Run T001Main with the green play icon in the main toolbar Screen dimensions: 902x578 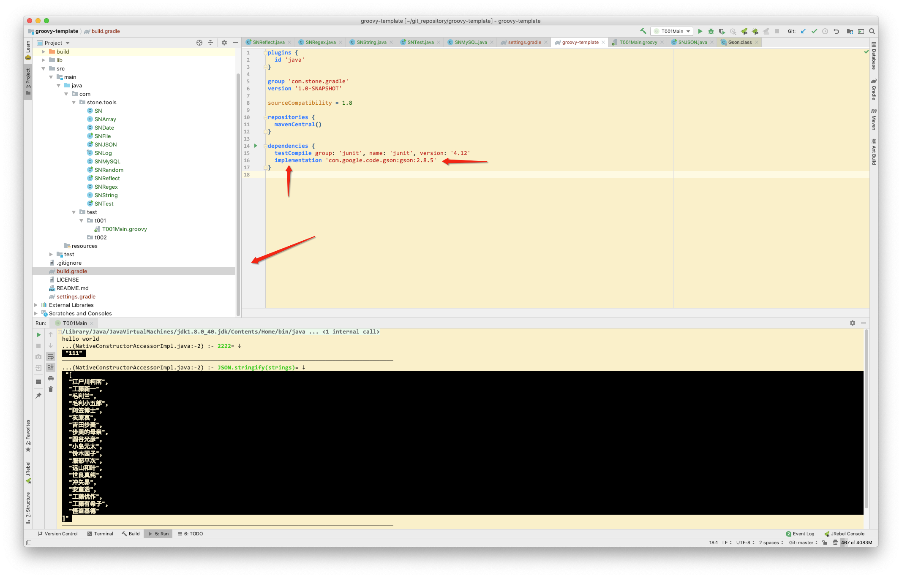[700, 31]
